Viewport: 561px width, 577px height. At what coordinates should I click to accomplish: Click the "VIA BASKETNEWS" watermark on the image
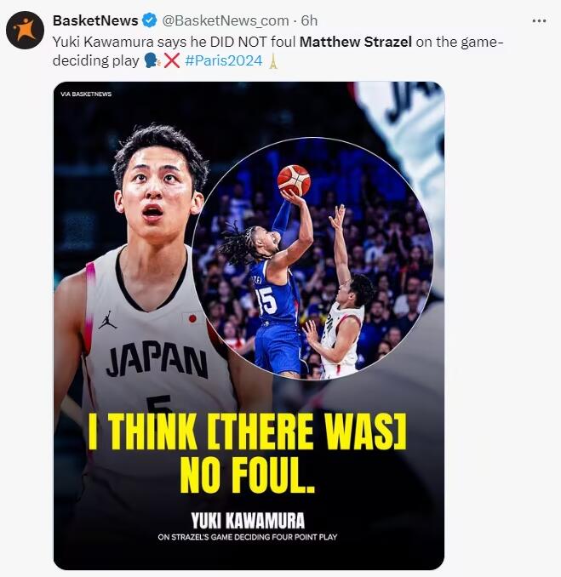(86, 94)
